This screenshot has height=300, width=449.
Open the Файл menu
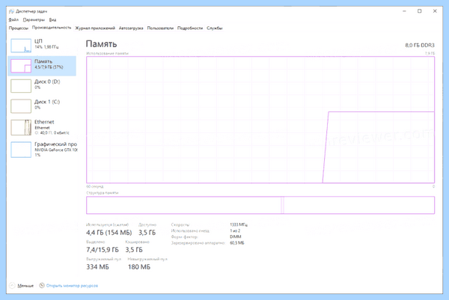pos(13,19)
